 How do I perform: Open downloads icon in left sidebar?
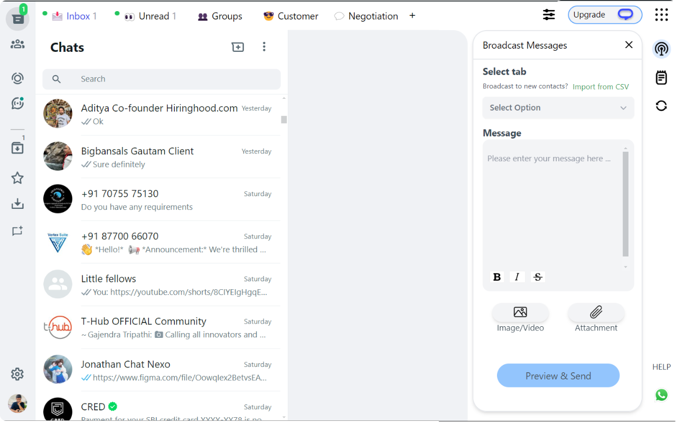pos(17,204)
